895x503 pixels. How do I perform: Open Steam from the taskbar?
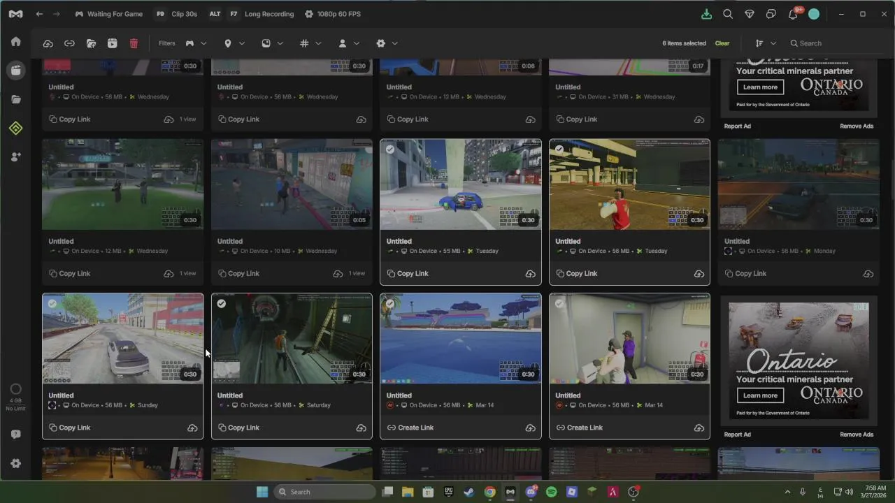click(x=469, y=492)
